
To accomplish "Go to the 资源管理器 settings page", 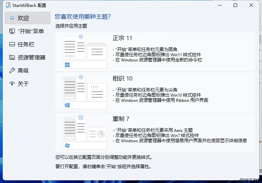I will click(x=28, y=57).
